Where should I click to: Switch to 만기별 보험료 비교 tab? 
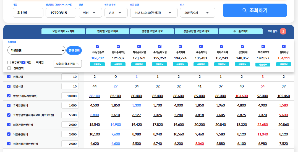108,31
